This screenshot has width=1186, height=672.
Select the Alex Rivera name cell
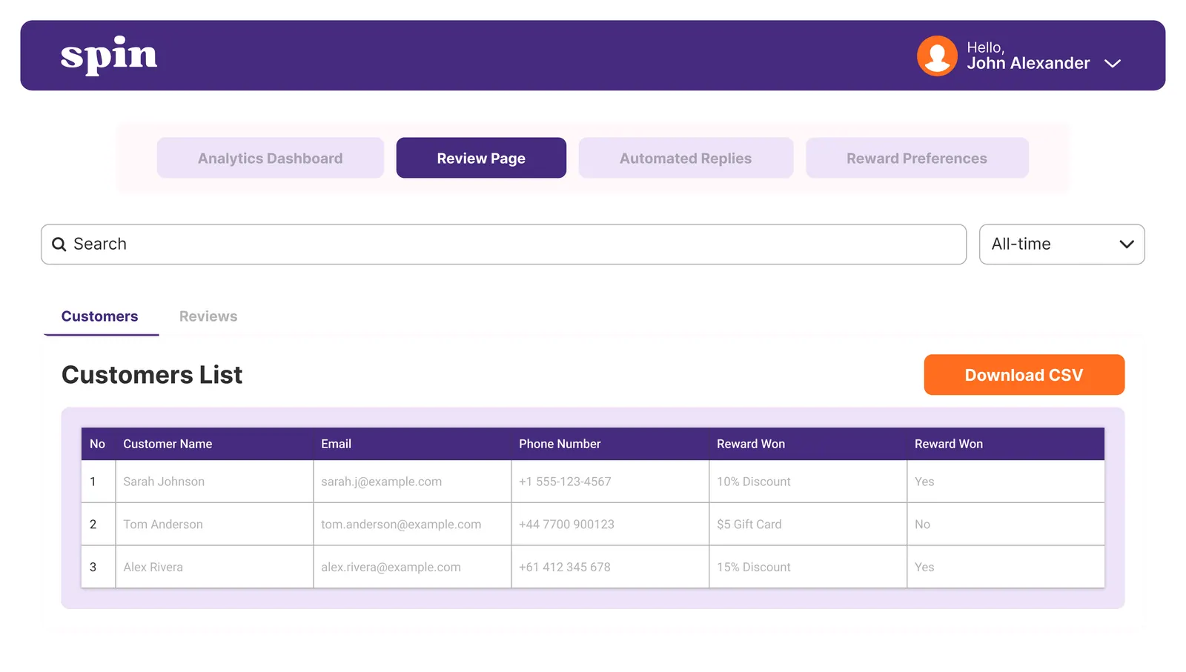[214, 568]
